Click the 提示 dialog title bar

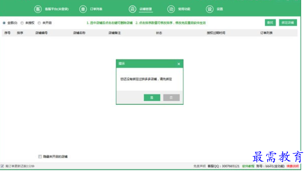pyautogui.click(x=149, y=64)
